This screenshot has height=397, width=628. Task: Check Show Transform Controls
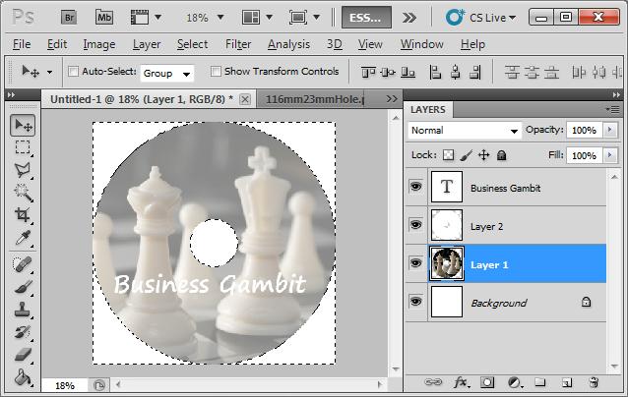215,72
